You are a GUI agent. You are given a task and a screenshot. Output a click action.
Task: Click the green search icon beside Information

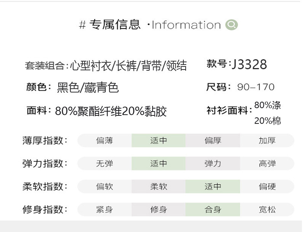231,25
